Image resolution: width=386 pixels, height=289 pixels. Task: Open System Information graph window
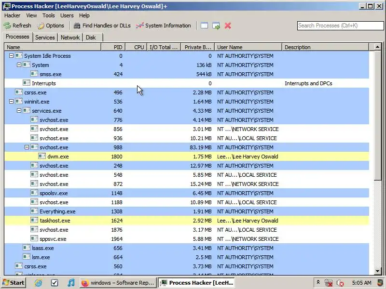(164, 26)
